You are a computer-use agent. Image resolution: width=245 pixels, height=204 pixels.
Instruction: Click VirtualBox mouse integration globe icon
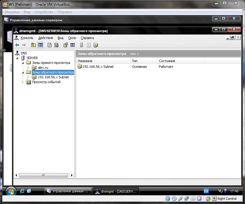[x=208, y=199]
